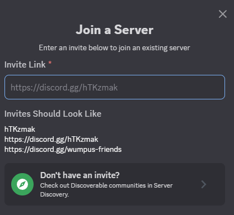The width and height of the screenshot is (234, 215).
Task: Click the "Enter an invite below" subtitle
Action: pyautogui.click(x=114, y=48)
